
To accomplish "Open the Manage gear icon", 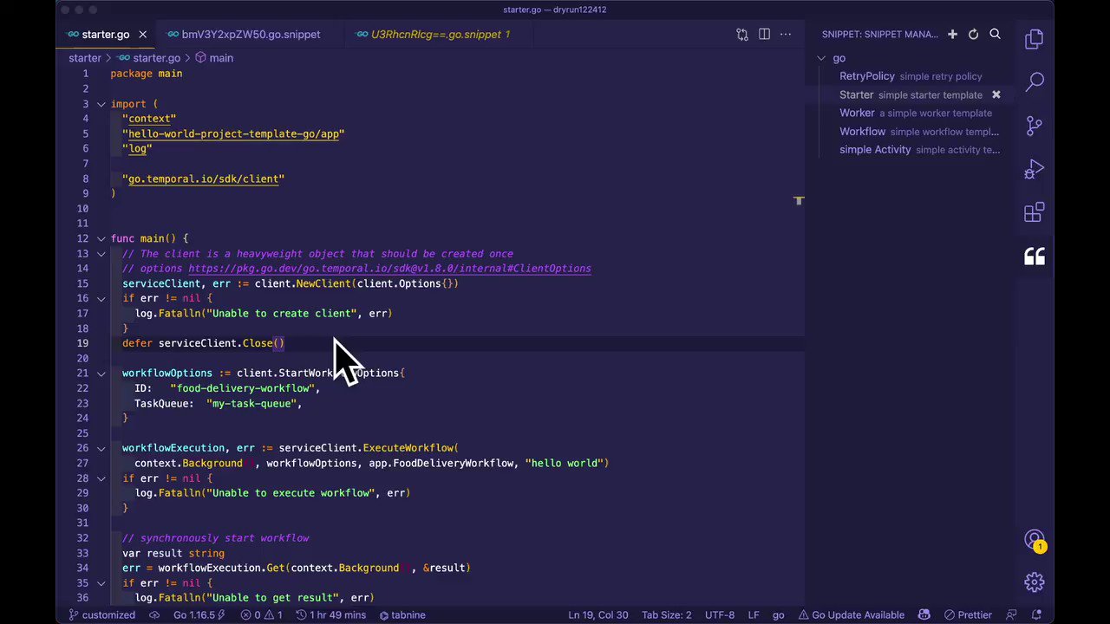I will click(x=1035, y=582).
